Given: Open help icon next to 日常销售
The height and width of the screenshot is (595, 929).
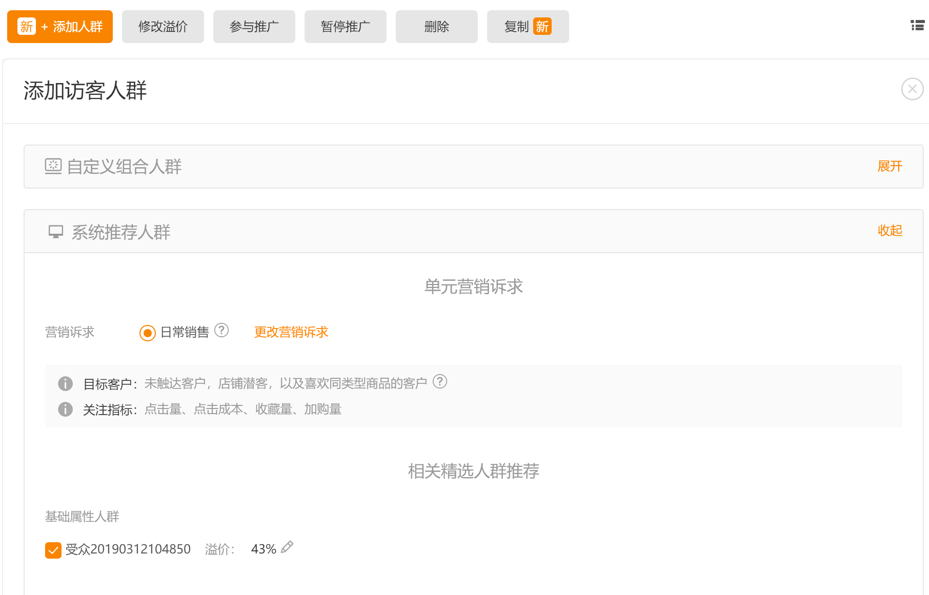Looking at the screenshot, I should [221, 330].
